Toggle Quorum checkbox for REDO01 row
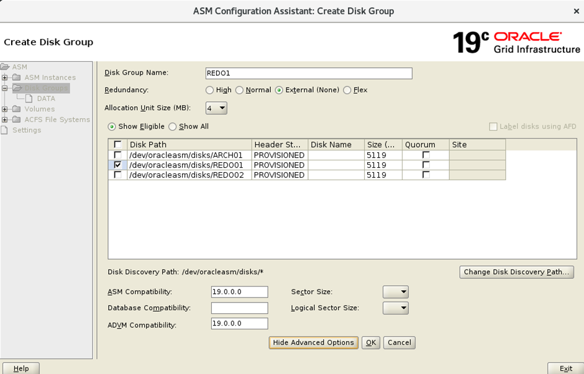The width and height of the screenshot is (584, 374). tap(426, 165)
